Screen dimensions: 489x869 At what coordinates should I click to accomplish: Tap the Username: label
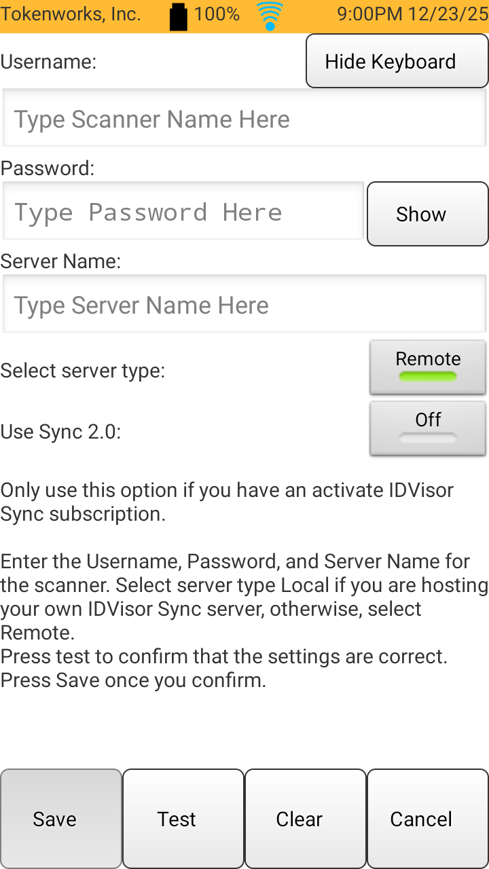(x=49, y=62)
